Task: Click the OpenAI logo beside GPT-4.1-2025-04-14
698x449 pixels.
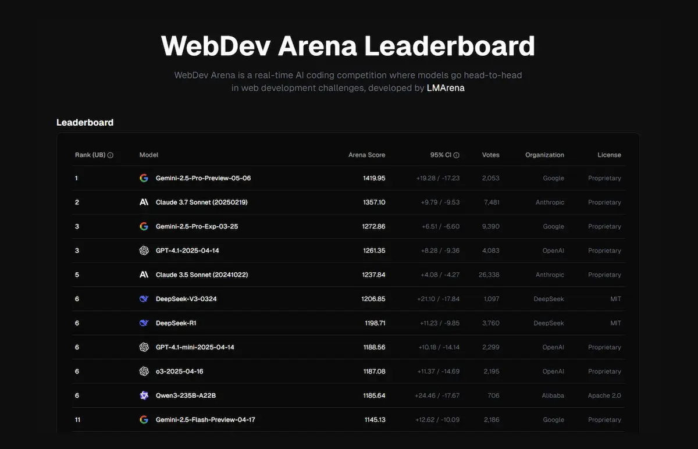Action: click(x=144, y=251)
